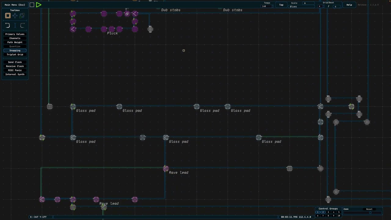391x220 pixels.
Task: Toggle Path Weight display
Action: [x=15, y=42]
